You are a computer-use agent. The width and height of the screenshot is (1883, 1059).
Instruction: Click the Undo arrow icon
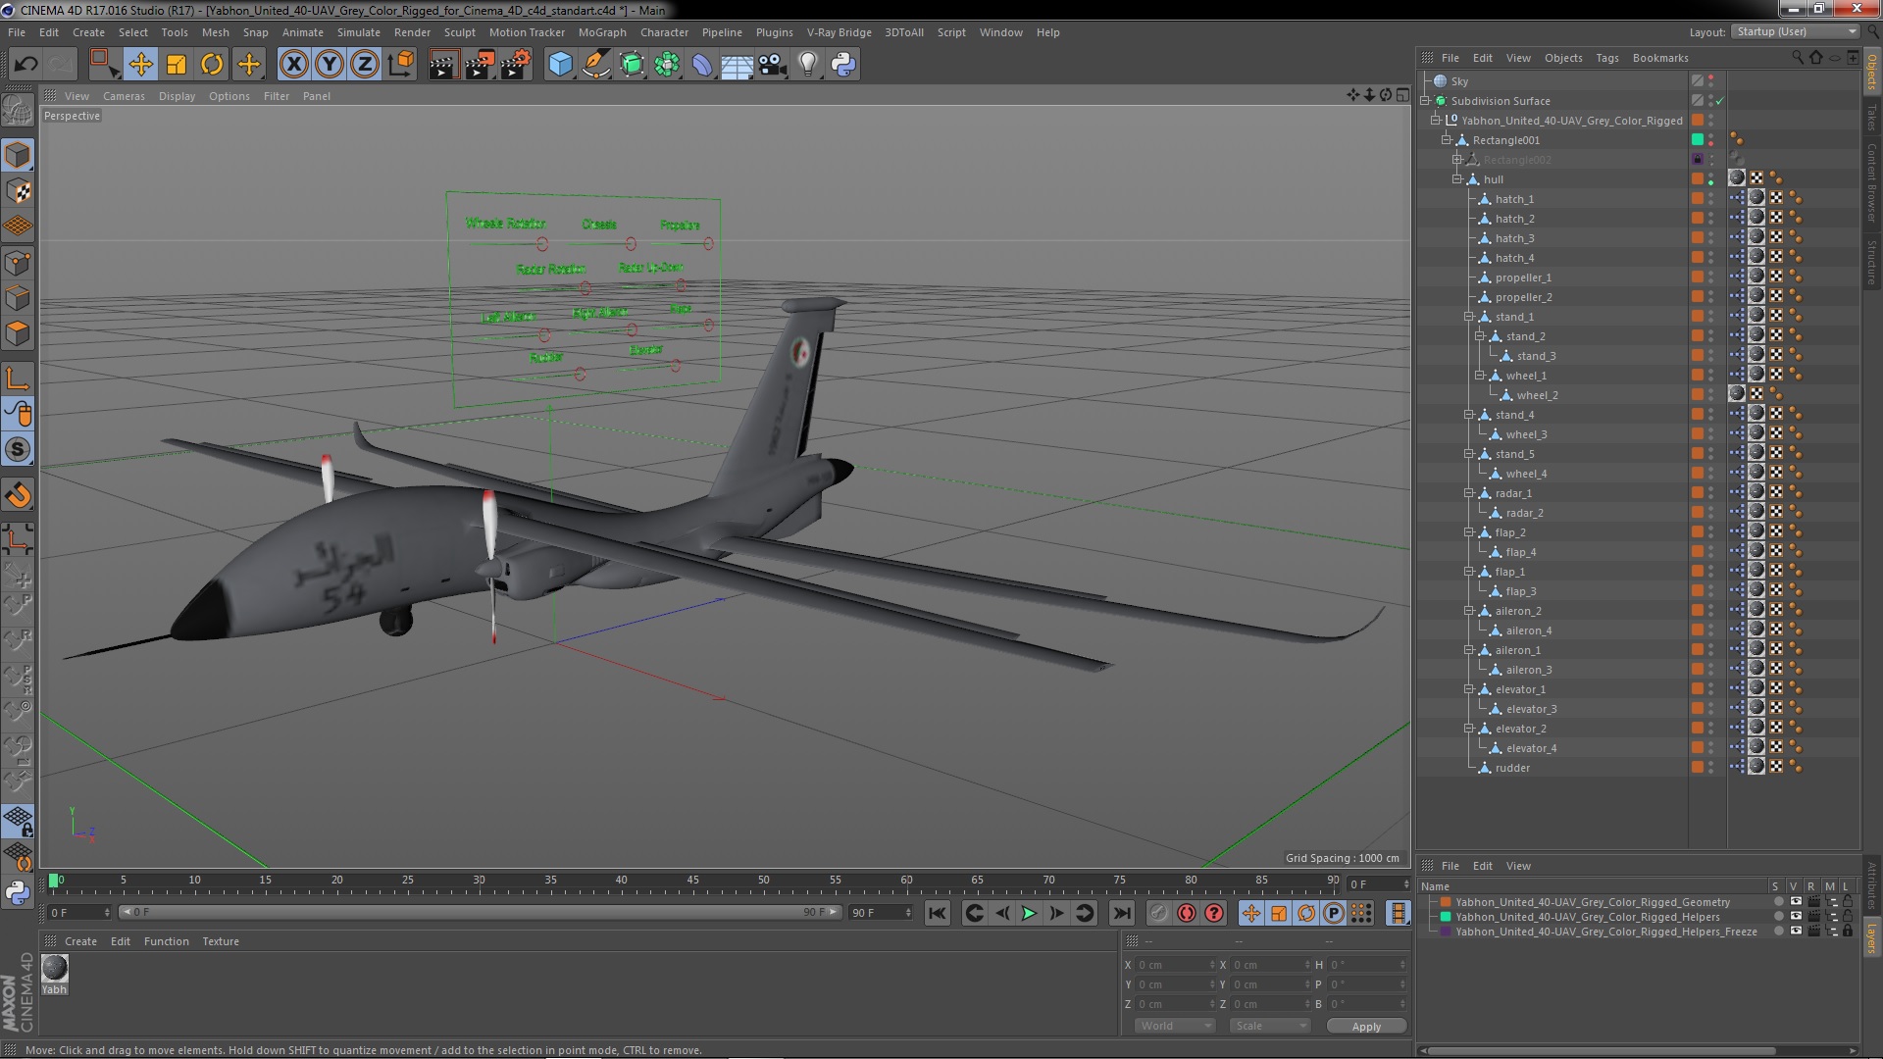(x=25, y=65)
